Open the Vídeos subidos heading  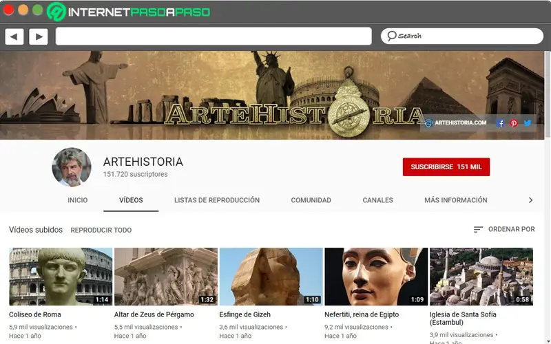tap(36, 230)
